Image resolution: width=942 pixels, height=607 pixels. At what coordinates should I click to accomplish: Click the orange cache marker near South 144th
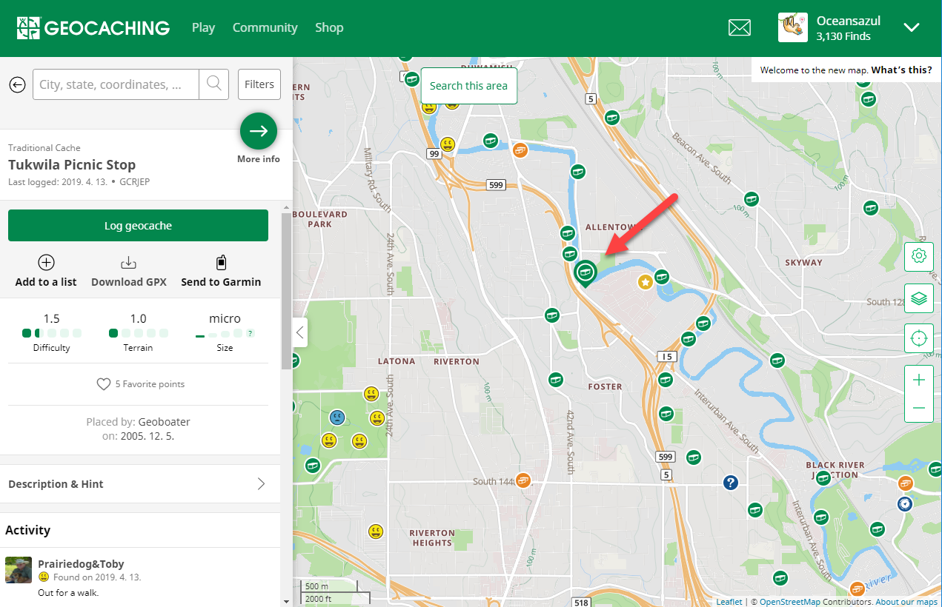(523, 480)
